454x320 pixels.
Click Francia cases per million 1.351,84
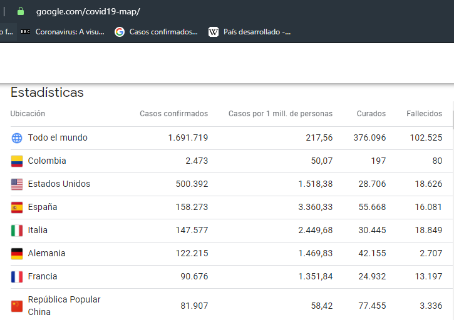pos(316,276)
